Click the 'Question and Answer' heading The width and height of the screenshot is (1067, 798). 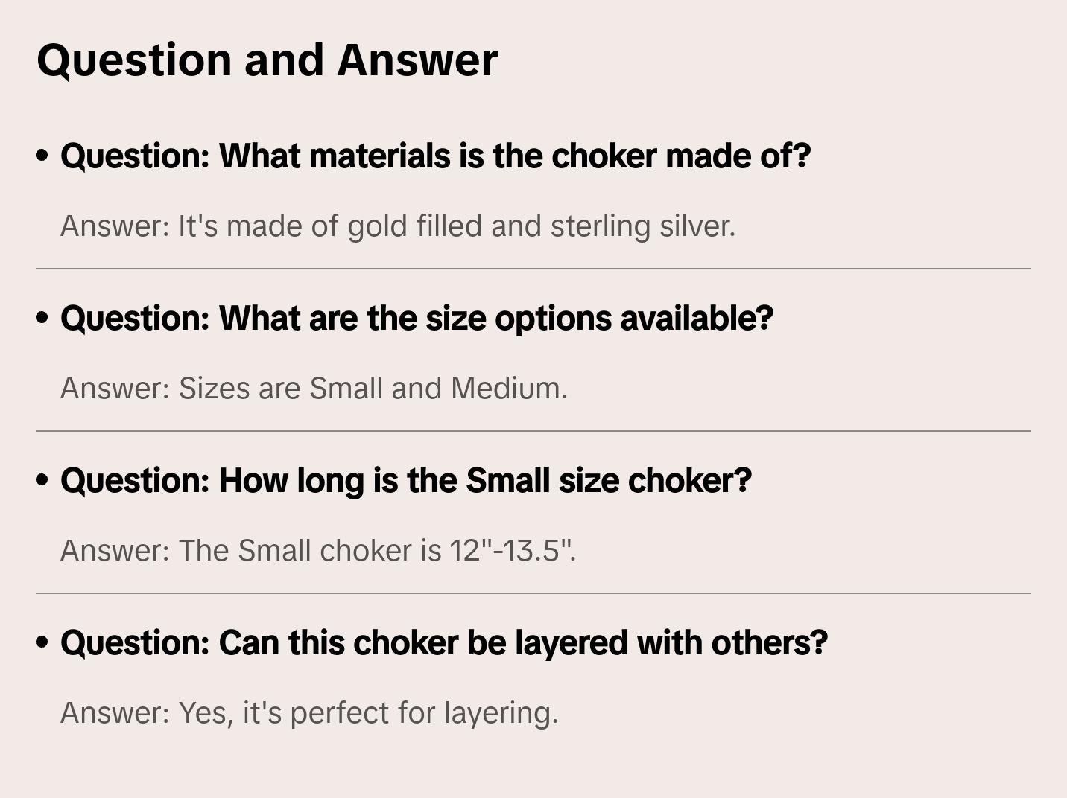267,60
